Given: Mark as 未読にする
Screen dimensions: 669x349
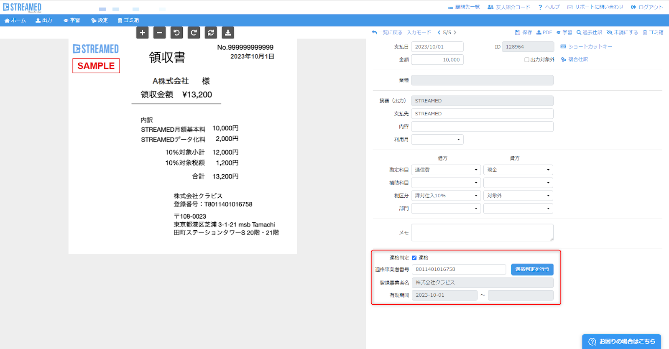Looking at the screenshot, I should click(623, 33).
